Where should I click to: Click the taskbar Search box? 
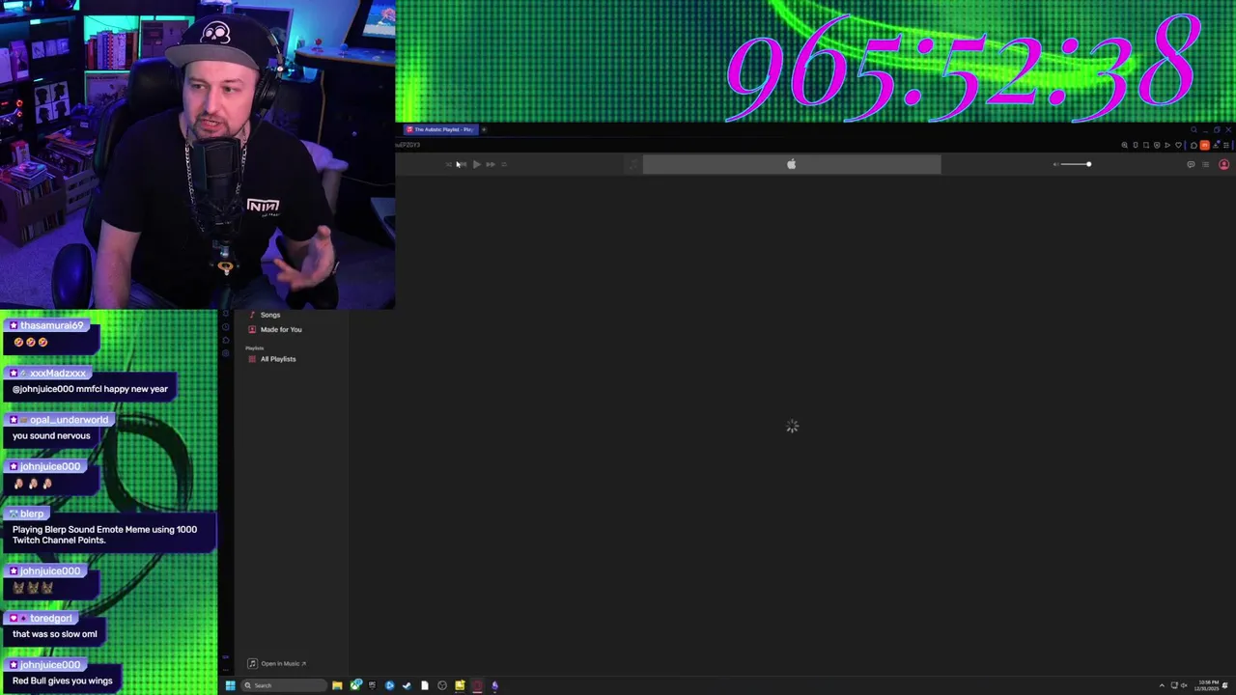[284, 685]
